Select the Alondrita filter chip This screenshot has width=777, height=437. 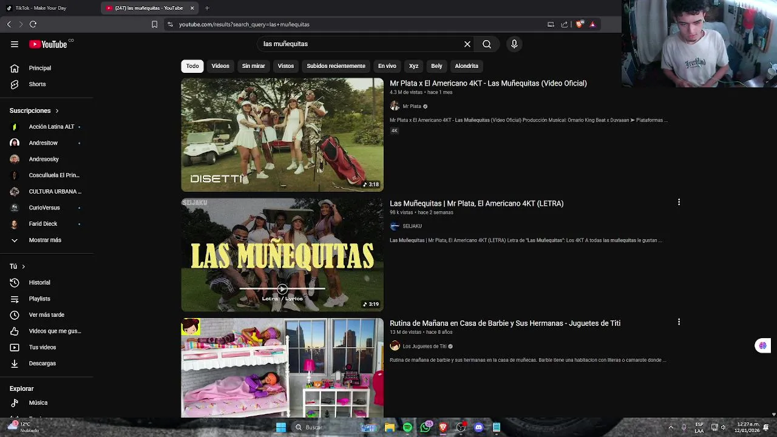467,66
